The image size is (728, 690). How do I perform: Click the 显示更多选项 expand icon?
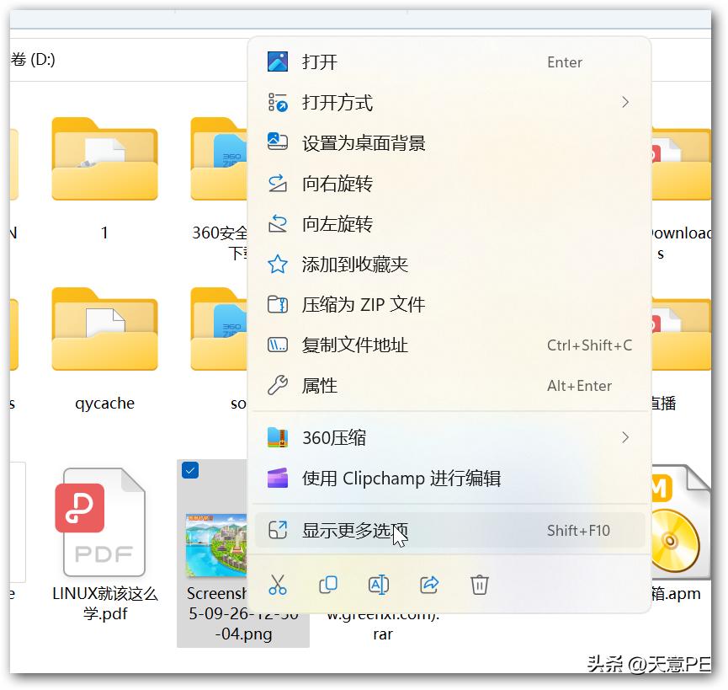point(278,530)
